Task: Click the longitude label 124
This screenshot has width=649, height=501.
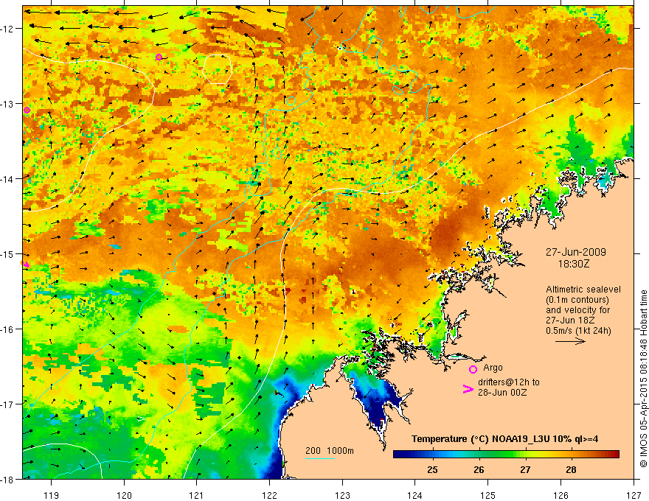Action: pyautogui.click(x=415, y=495)
